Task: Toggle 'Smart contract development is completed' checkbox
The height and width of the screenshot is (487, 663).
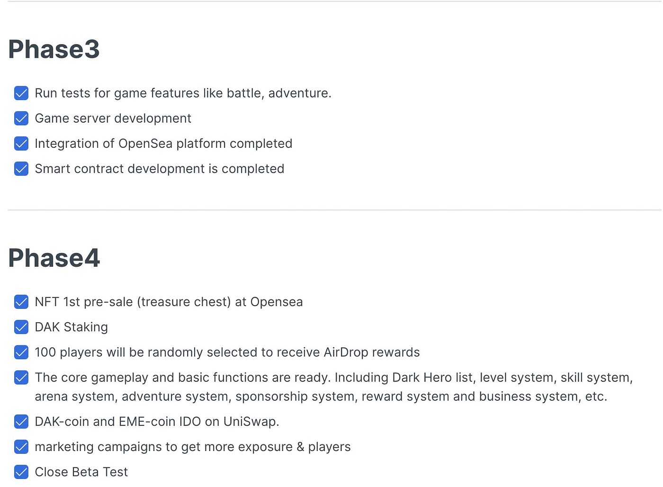Action: coord(21,169)
